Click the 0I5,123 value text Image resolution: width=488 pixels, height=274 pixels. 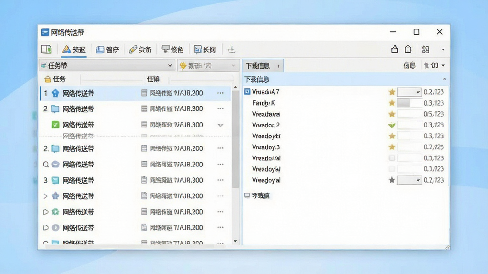point(434,114)
